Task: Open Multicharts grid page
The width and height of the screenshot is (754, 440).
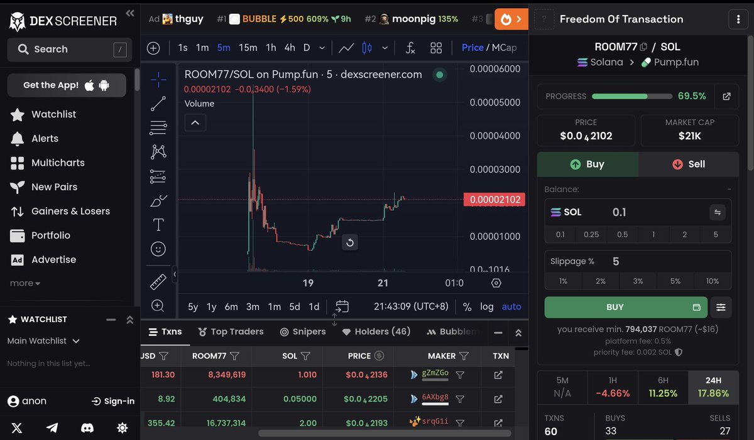Action: click(48, 163)
